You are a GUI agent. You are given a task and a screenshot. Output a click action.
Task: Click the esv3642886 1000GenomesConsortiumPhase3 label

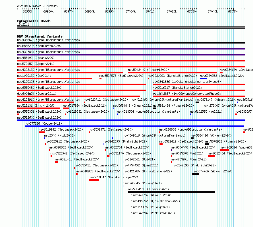(187, 82)
